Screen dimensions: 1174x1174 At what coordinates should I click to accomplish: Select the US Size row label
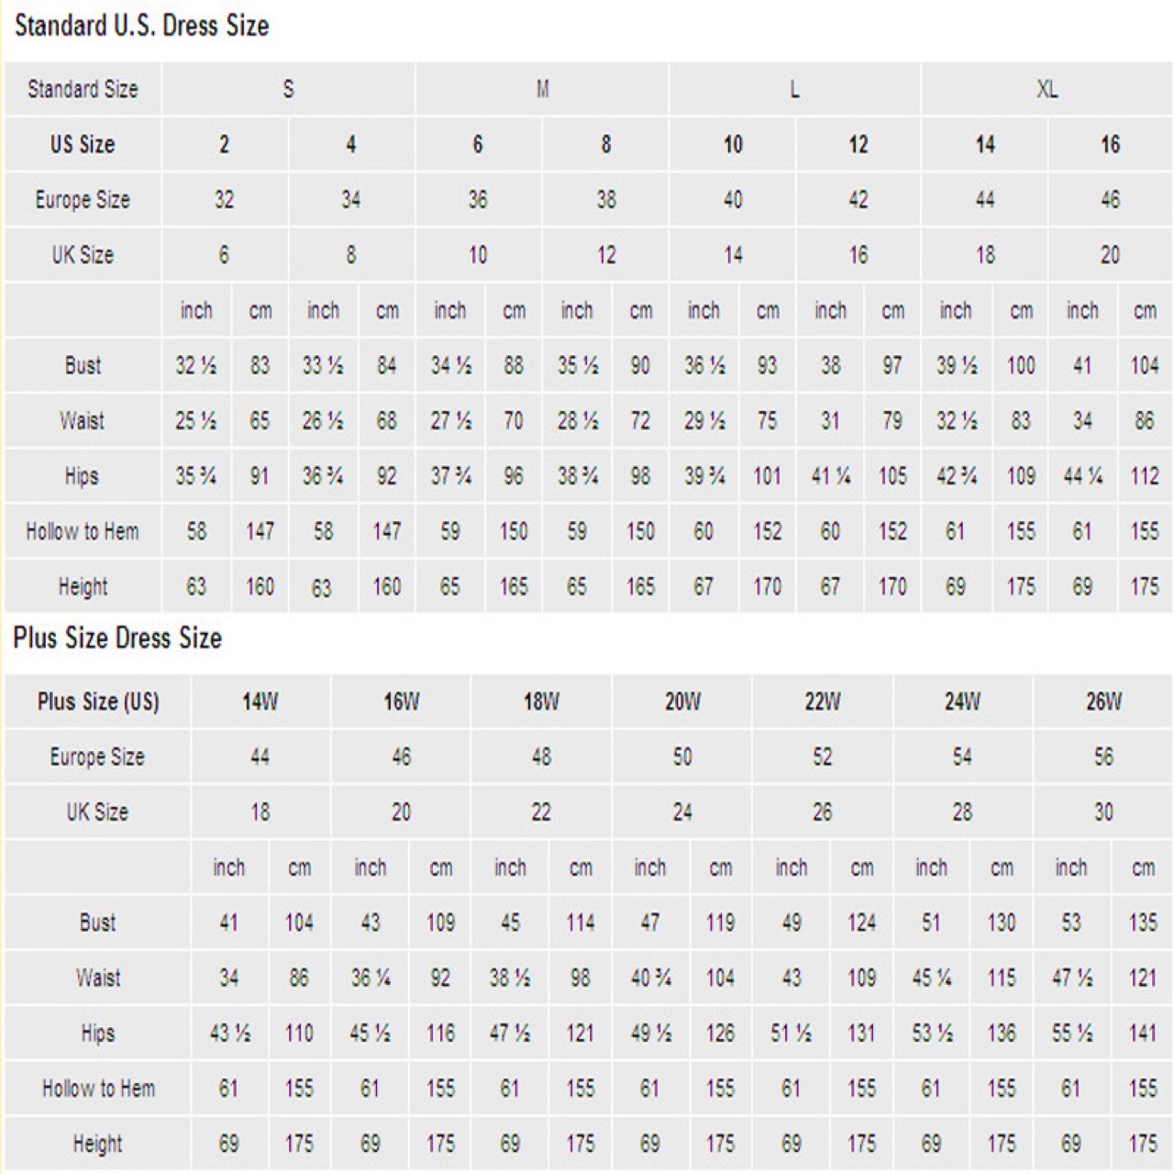click(83, 144)
